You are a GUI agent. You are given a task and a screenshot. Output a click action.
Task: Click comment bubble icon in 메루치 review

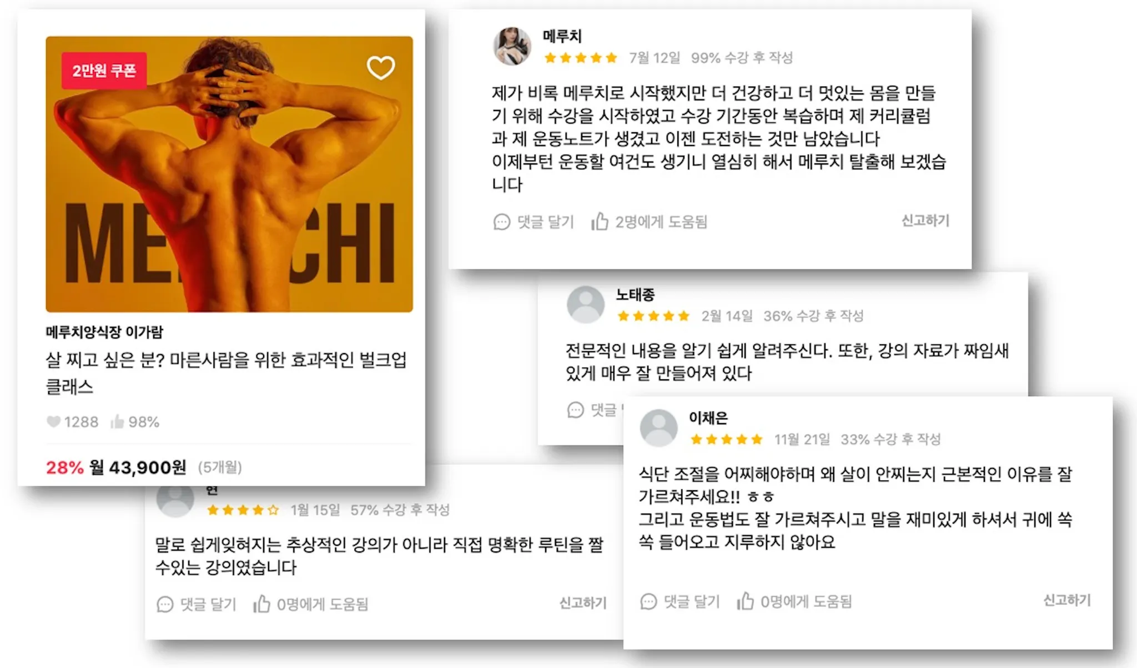[501, 222]
